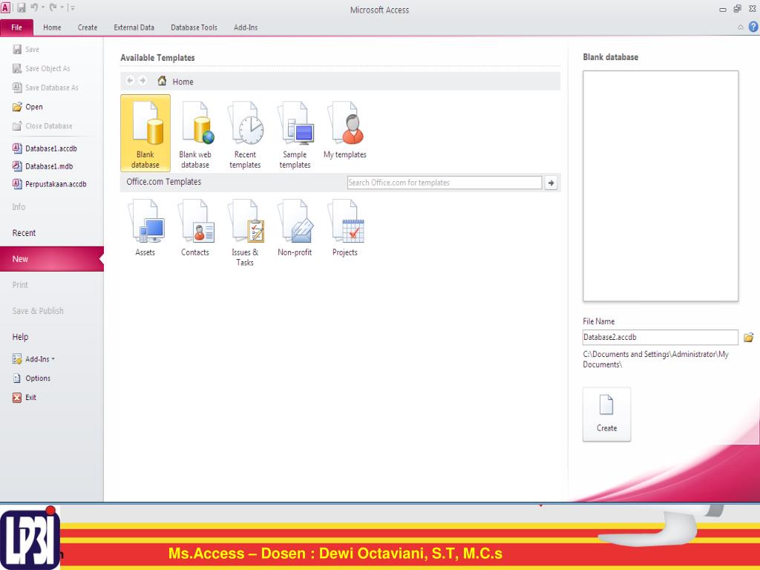This screenshot has height=570, width=760.
Task: Switch to the Home ribbon tab
Action: pyautogui.click(x=52, y=27)
